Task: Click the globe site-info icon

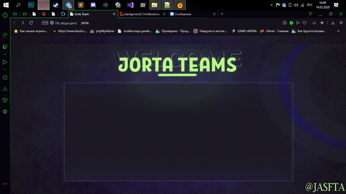Action: point(52,23)
